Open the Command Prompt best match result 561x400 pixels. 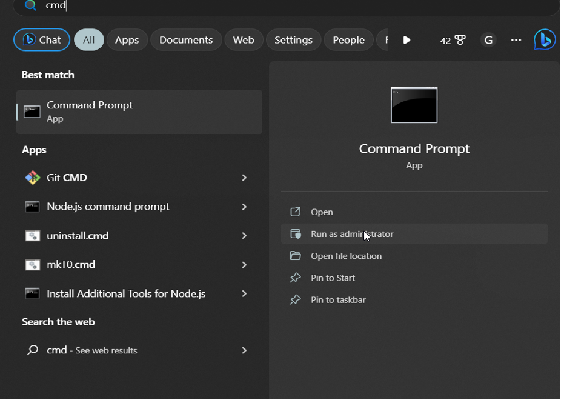tap(139, 112)
